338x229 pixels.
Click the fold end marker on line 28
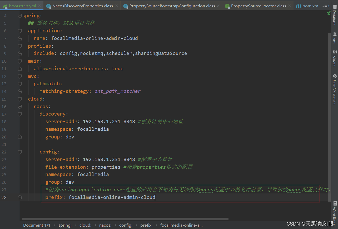tap(20, 197)
